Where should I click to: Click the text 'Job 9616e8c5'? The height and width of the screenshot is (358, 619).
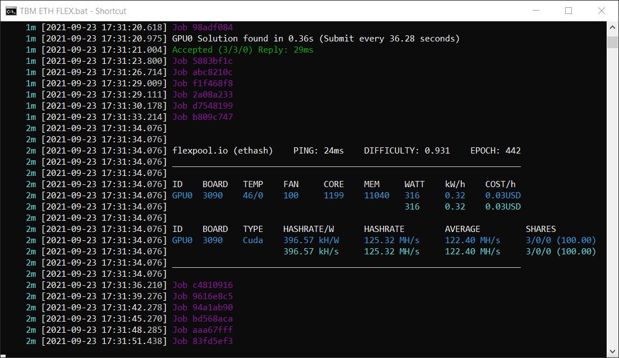point(203,296)
